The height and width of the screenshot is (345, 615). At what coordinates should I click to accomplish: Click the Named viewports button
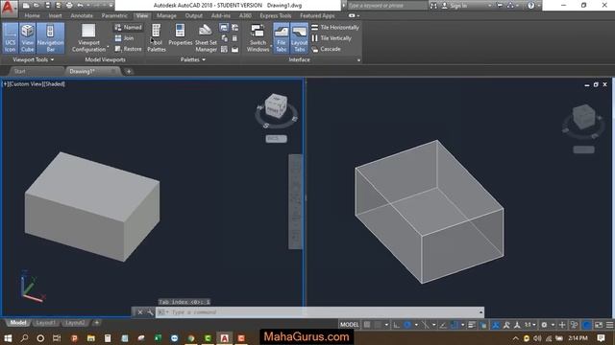tap(128, 28)
